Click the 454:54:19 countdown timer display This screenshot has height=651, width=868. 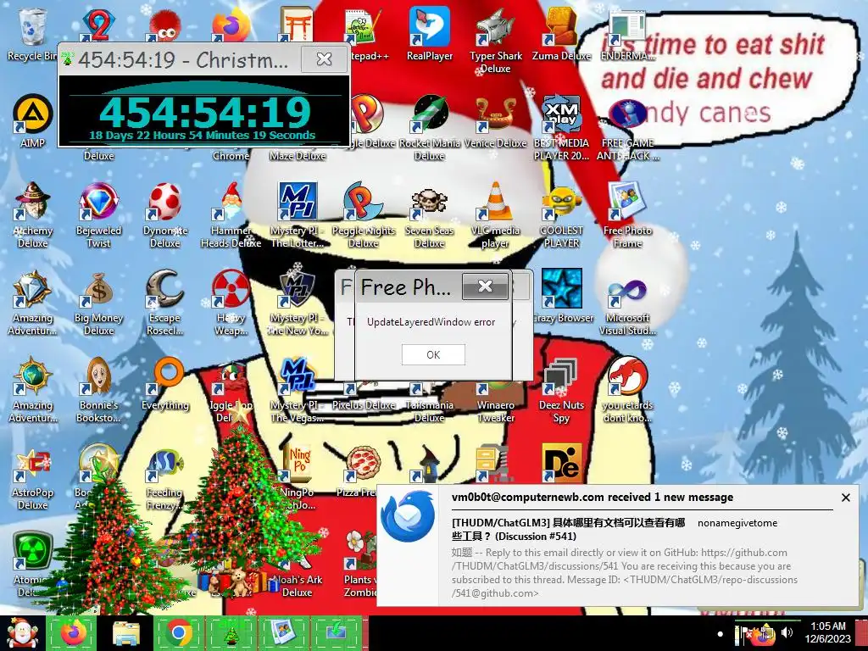point(205,113)
